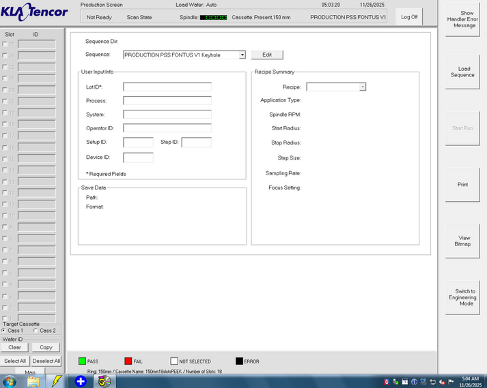This screenshot has height=388, width=487.
Task: Select the Cass 2 target cassette radio
Action: tap(36, 331)
